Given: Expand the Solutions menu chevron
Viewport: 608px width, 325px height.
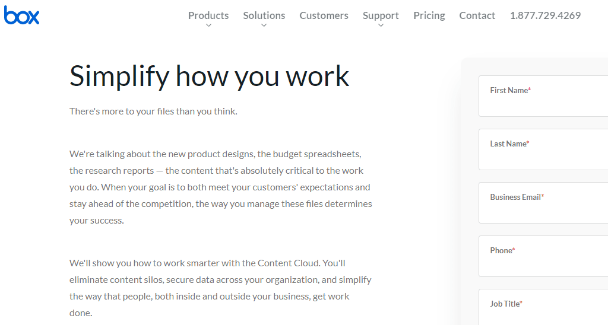Looking at the screenshot, I should [x=264, y=26].
